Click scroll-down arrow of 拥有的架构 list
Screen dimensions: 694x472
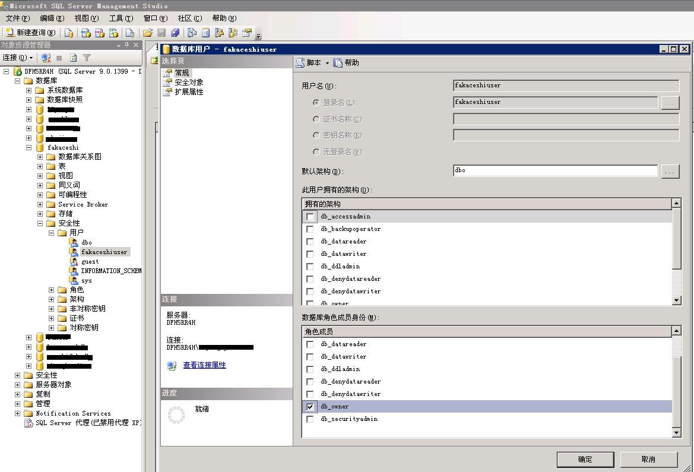coord(676,300)
